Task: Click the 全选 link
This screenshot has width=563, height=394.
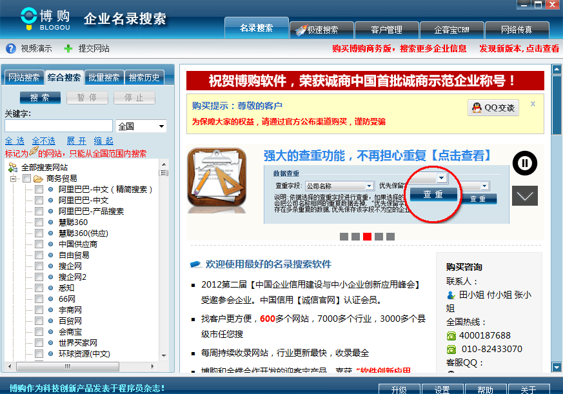Action: (x=15, y=141)
